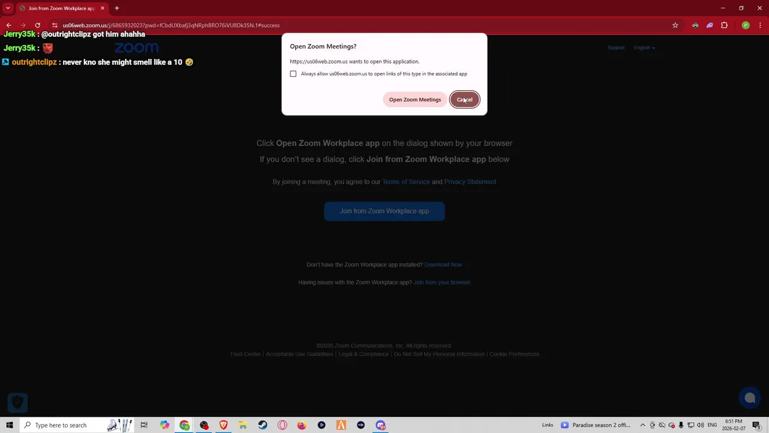
Task: Click the Zoom logo
Action: click(136, 48)
